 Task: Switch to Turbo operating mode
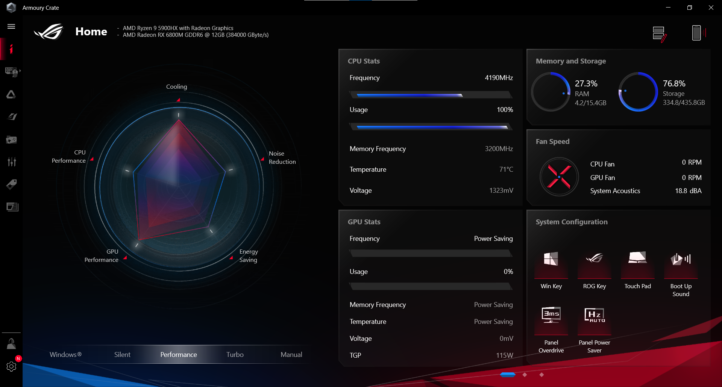[x=235, y=355]
